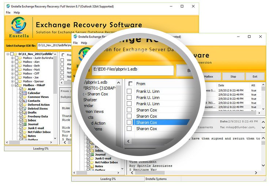The width and height of the screenshot is (270, 186).
Task: Click the Notes icon in the front window's tree
Action: coord(92,166)
